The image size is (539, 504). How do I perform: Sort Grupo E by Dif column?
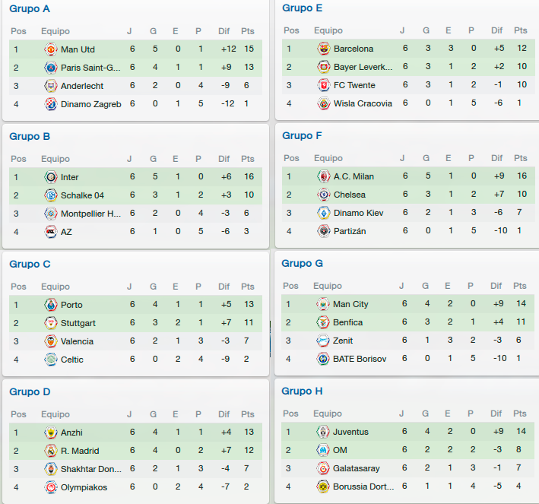click(x=496, y=30)
